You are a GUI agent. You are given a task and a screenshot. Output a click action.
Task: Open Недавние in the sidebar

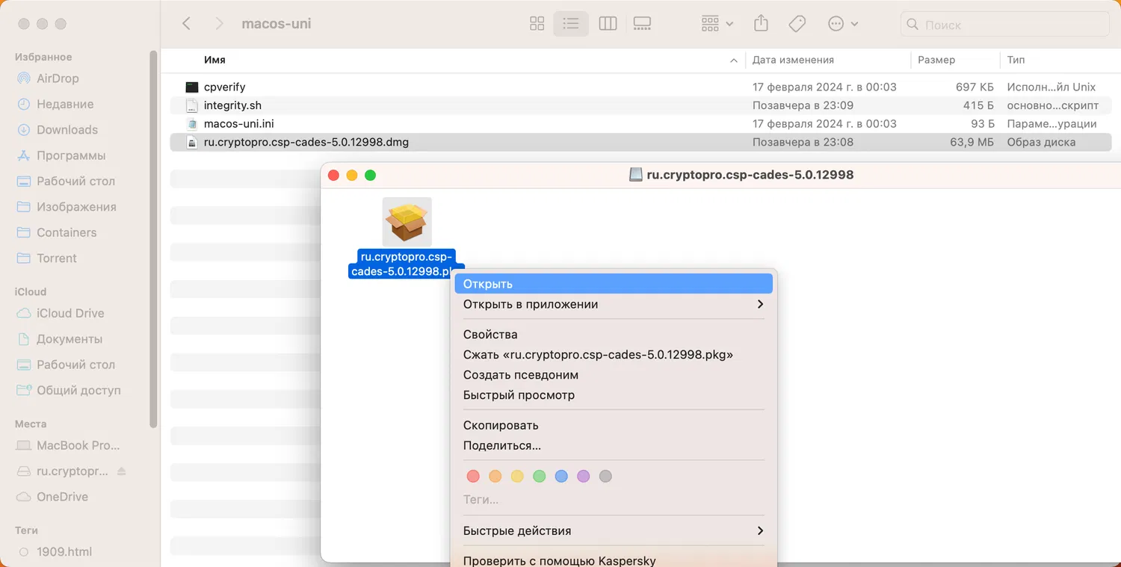point(65,104)
